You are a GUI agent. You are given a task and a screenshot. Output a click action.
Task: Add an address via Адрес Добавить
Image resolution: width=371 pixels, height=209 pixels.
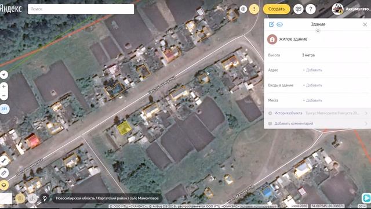[x=312, y=70]
